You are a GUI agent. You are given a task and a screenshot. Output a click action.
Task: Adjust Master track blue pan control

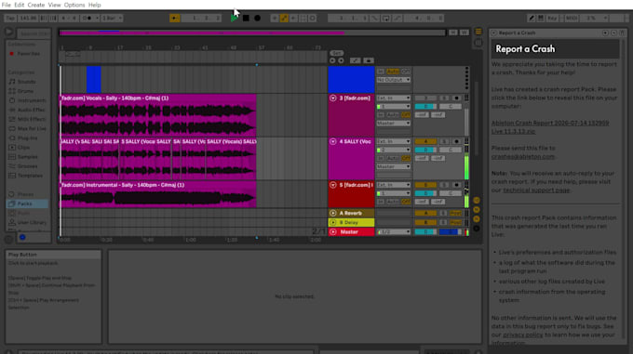pyautogui.click(x=451, y=232)
